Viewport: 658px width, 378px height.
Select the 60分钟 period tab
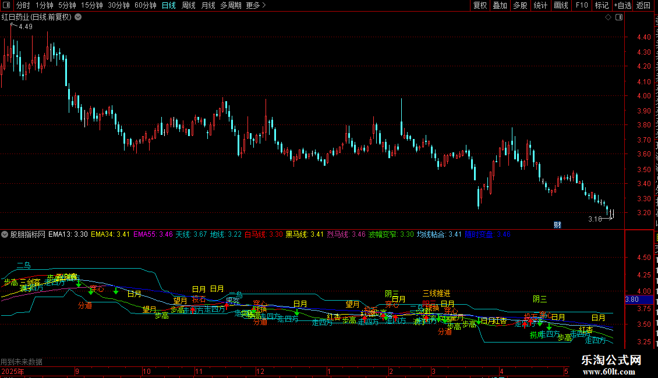(x=145, y=5)
